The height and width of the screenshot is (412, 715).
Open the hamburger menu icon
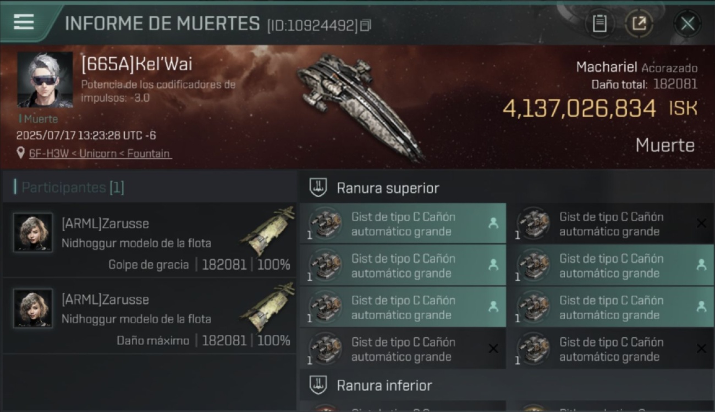pos(24,23)
